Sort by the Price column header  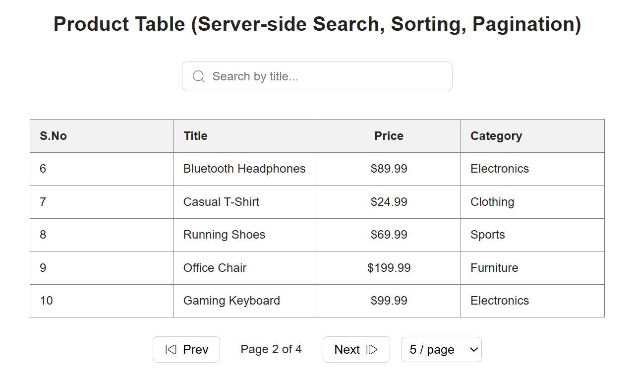click(x=389, y=136)
